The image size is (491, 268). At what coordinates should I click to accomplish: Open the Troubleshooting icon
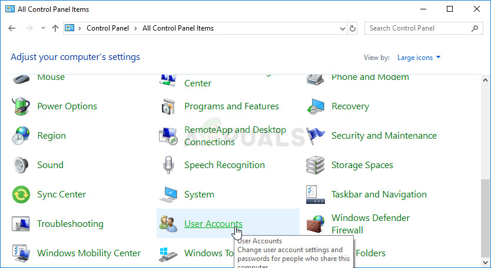(21, 224)
